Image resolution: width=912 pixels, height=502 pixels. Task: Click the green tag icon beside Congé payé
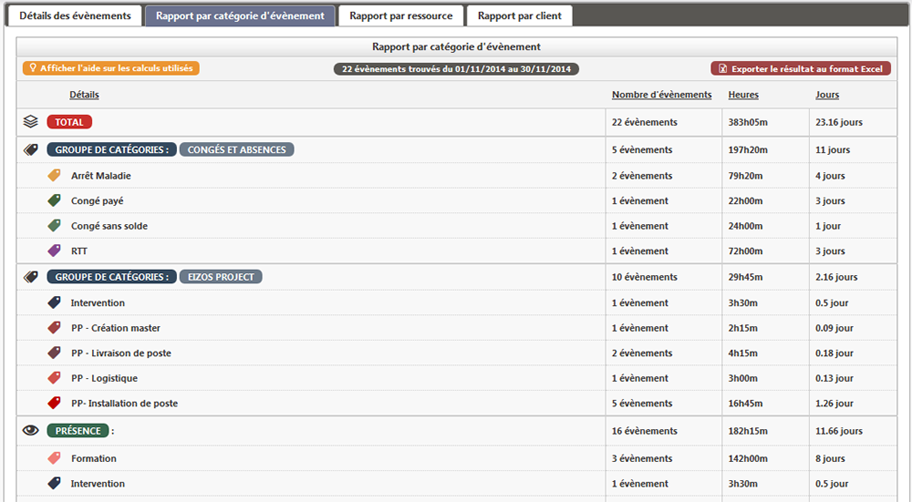pos(54,200)
